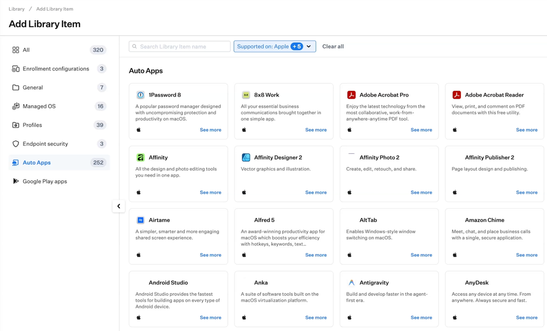Click the Profiles sidebar icon
The image size is (547, 331).
point(15,125)
